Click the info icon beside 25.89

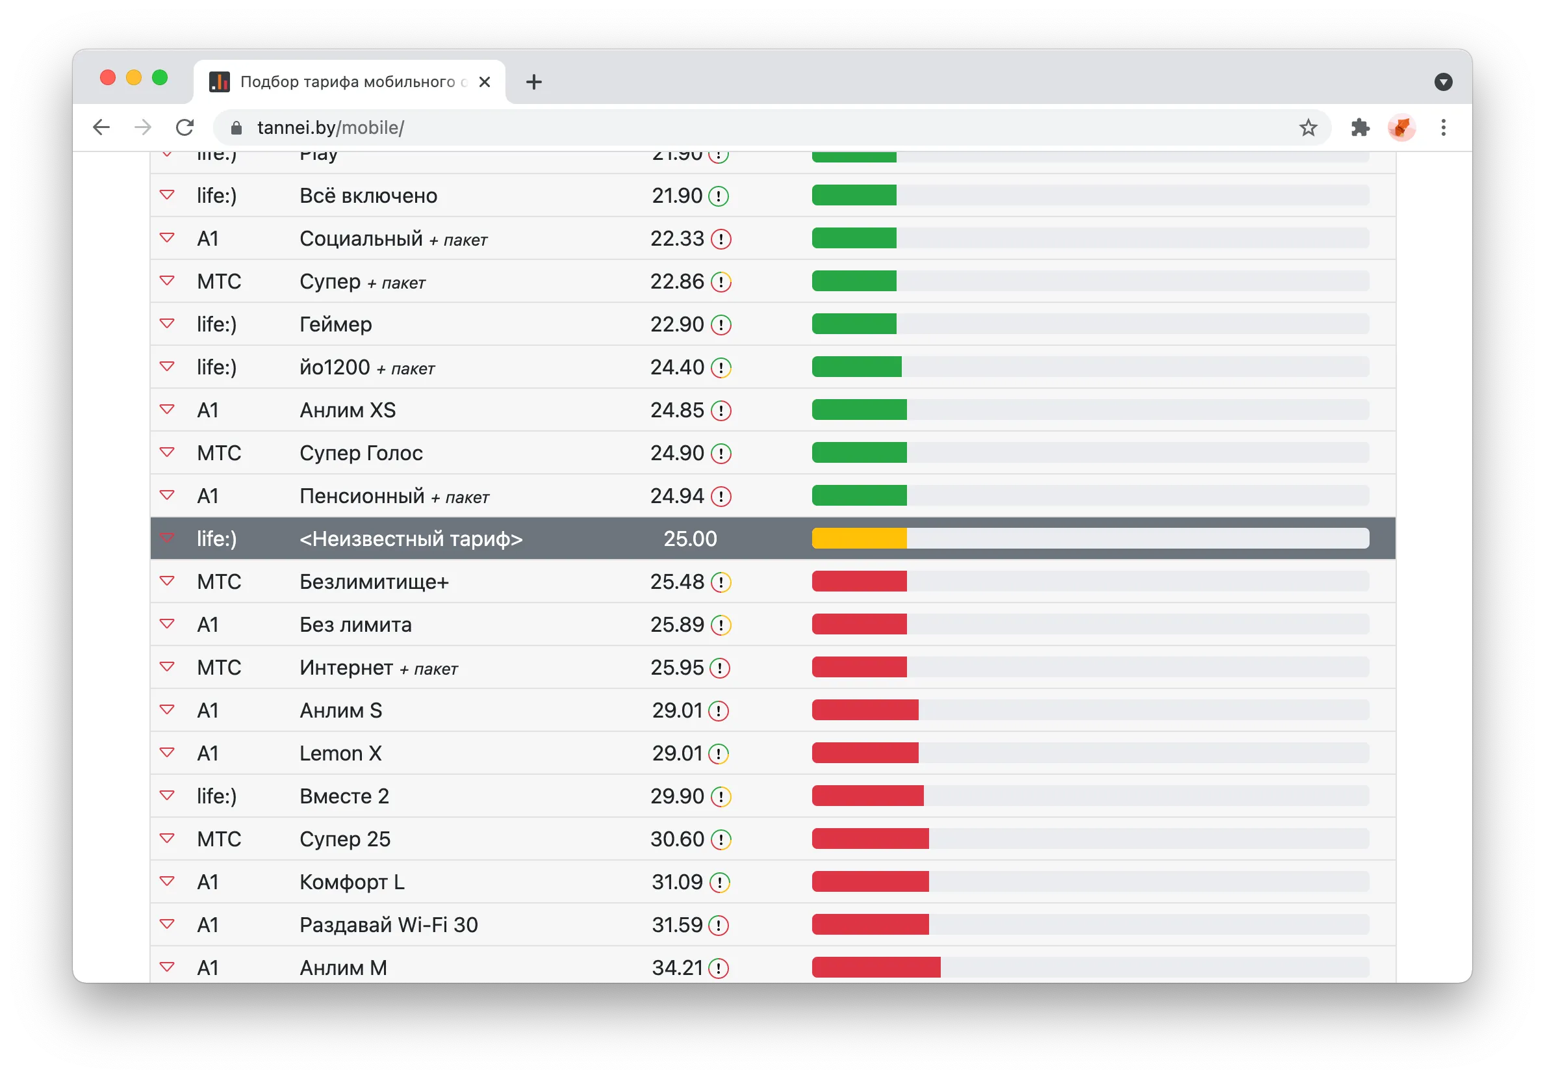721,625
